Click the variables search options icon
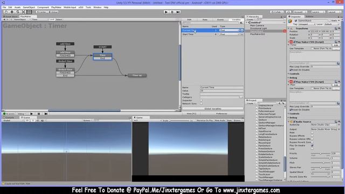 pos(241,23)
